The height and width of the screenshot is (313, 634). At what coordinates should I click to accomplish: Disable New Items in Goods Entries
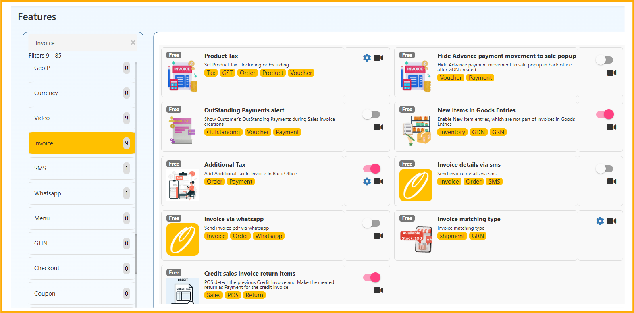[x=605, y=114]
